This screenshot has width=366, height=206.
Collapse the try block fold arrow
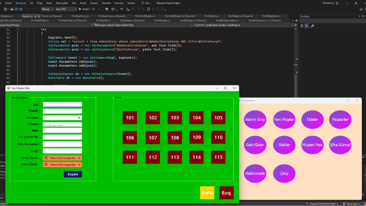(17, 29)
